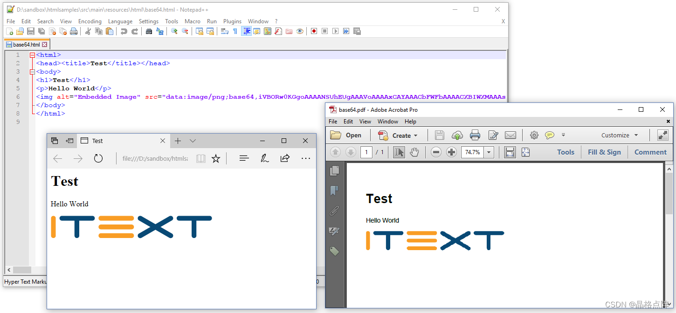676x313 pixels.
Task: Collapse the body tag fold marker
Action: pos(32,72)
